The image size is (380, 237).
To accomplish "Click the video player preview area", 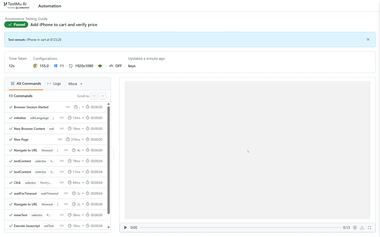I will [x=248, y=150].
